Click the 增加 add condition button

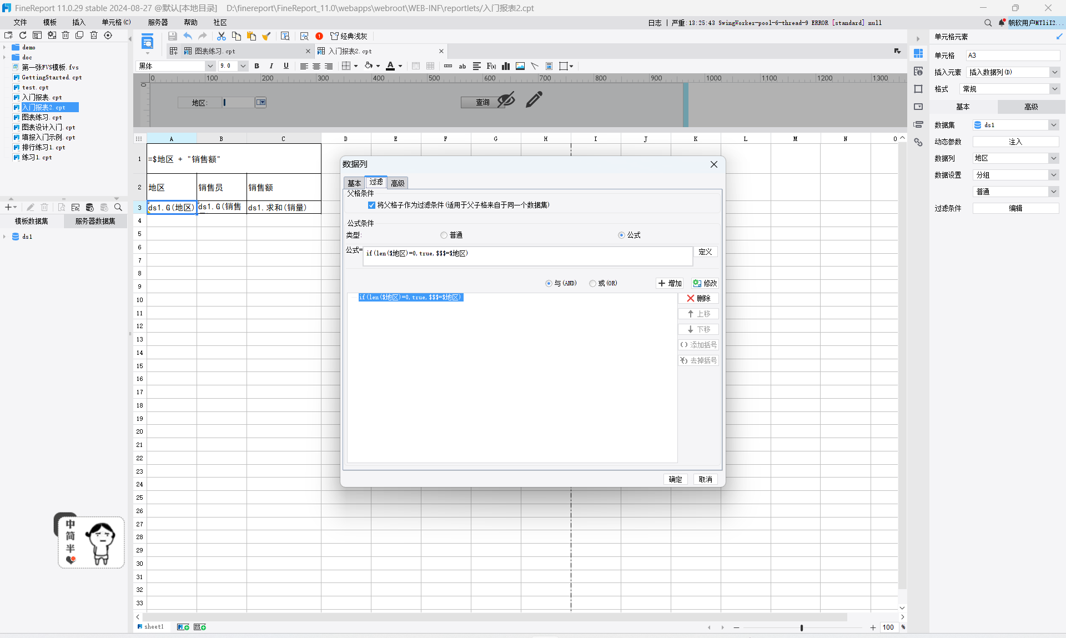pos(670,283)
